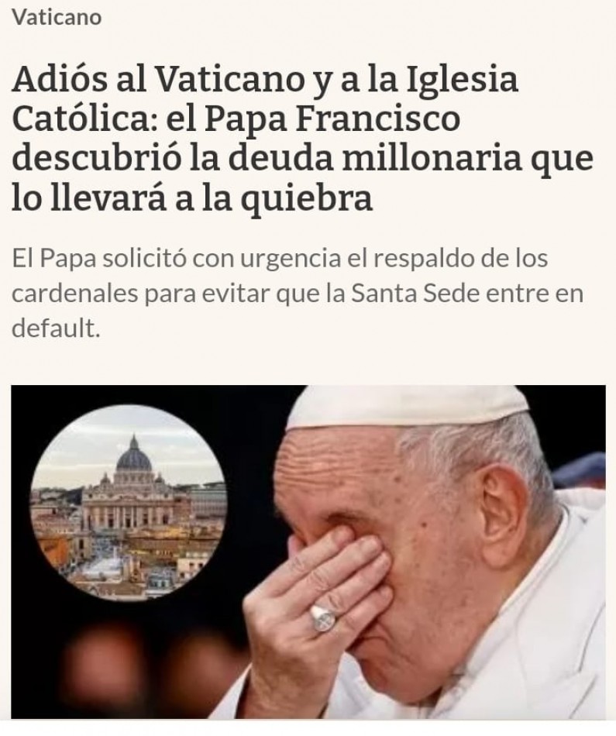616x736 pixels.
Task: Click the word 'quiebra' ending the headline
Action: point(307,199)
